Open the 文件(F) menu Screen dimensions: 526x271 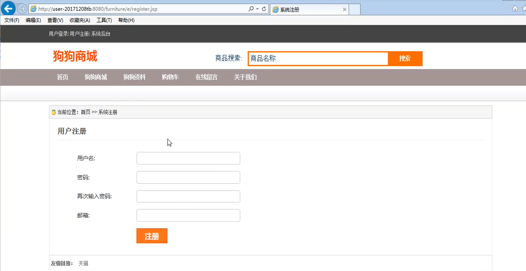[12, 20]
